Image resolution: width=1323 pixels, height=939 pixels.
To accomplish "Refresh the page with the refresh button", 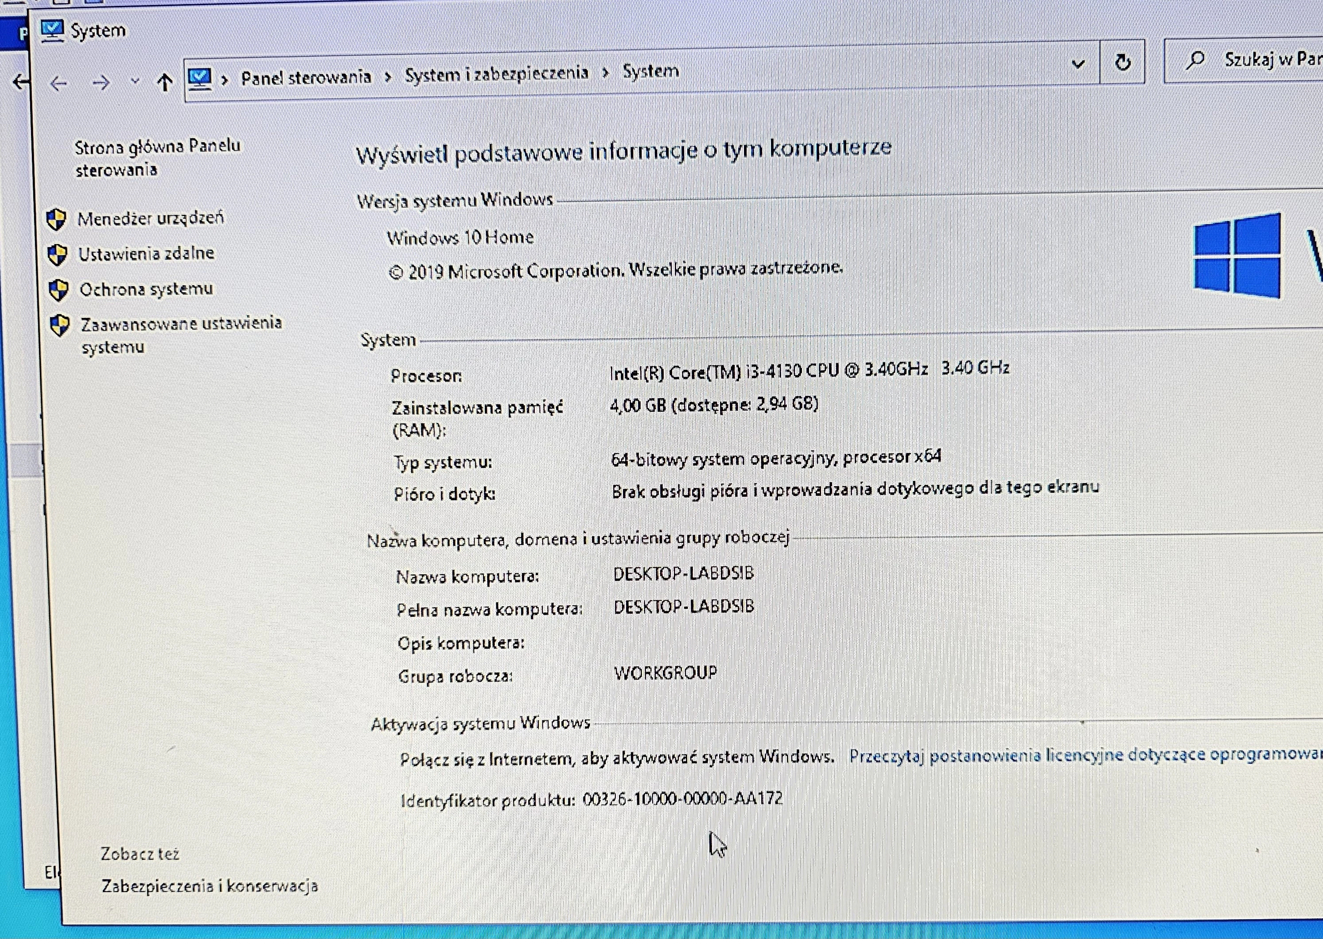I will pyautogui.click(x=1123, y=62).
